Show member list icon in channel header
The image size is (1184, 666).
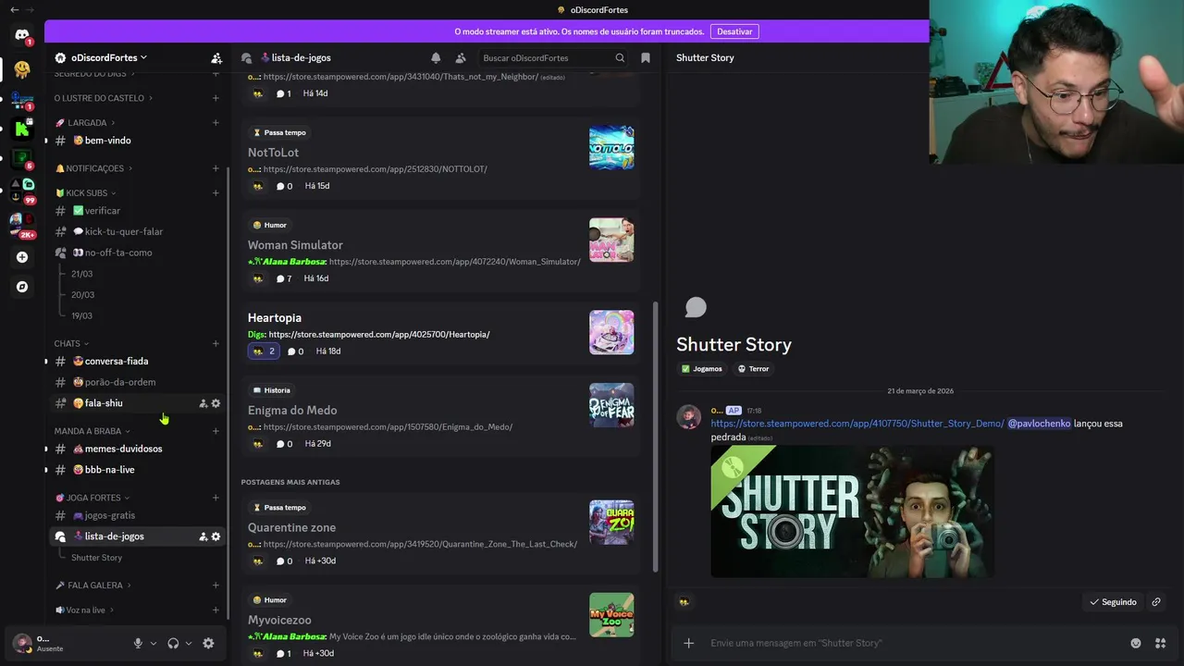(x=461, y=57)
